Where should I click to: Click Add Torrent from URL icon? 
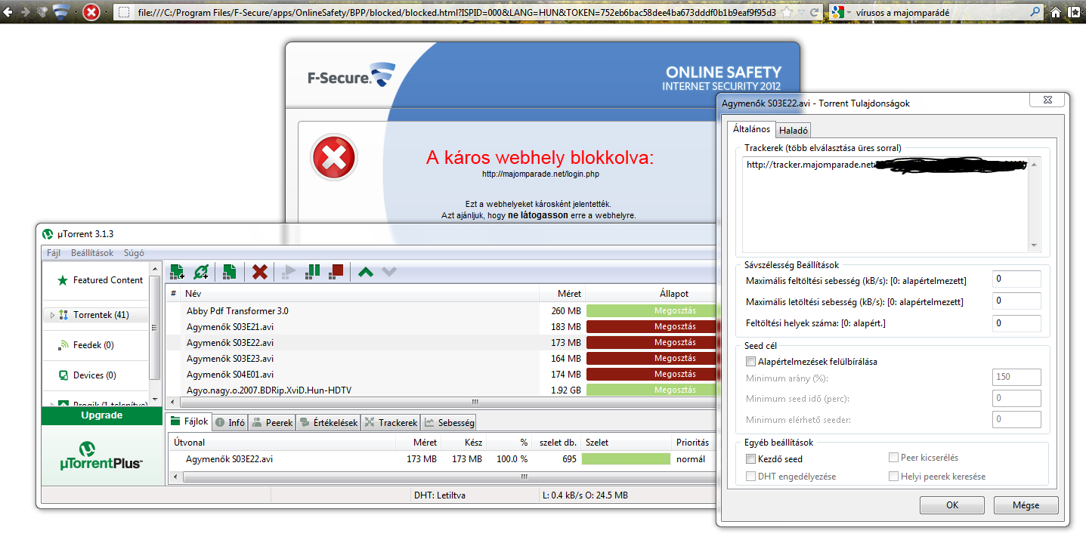coord(200,271)
